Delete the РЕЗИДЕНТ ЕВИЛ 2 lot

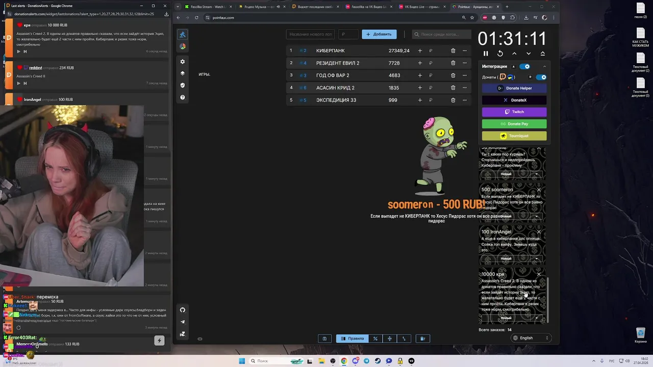tap(453, 63)
